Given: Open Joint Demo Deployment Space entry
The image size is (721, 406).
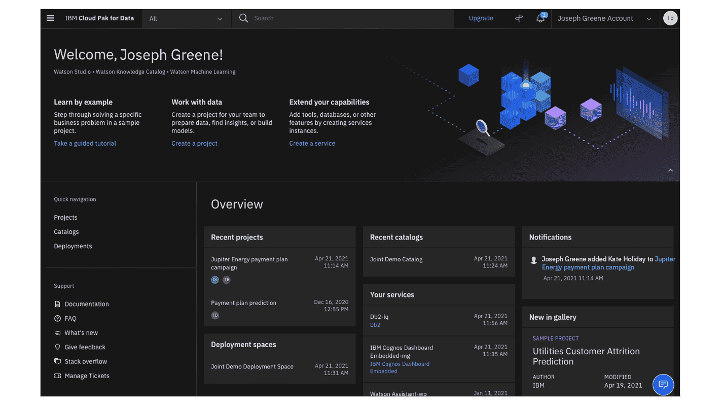Looking at the screenshot, I should (x=252, y=366).
